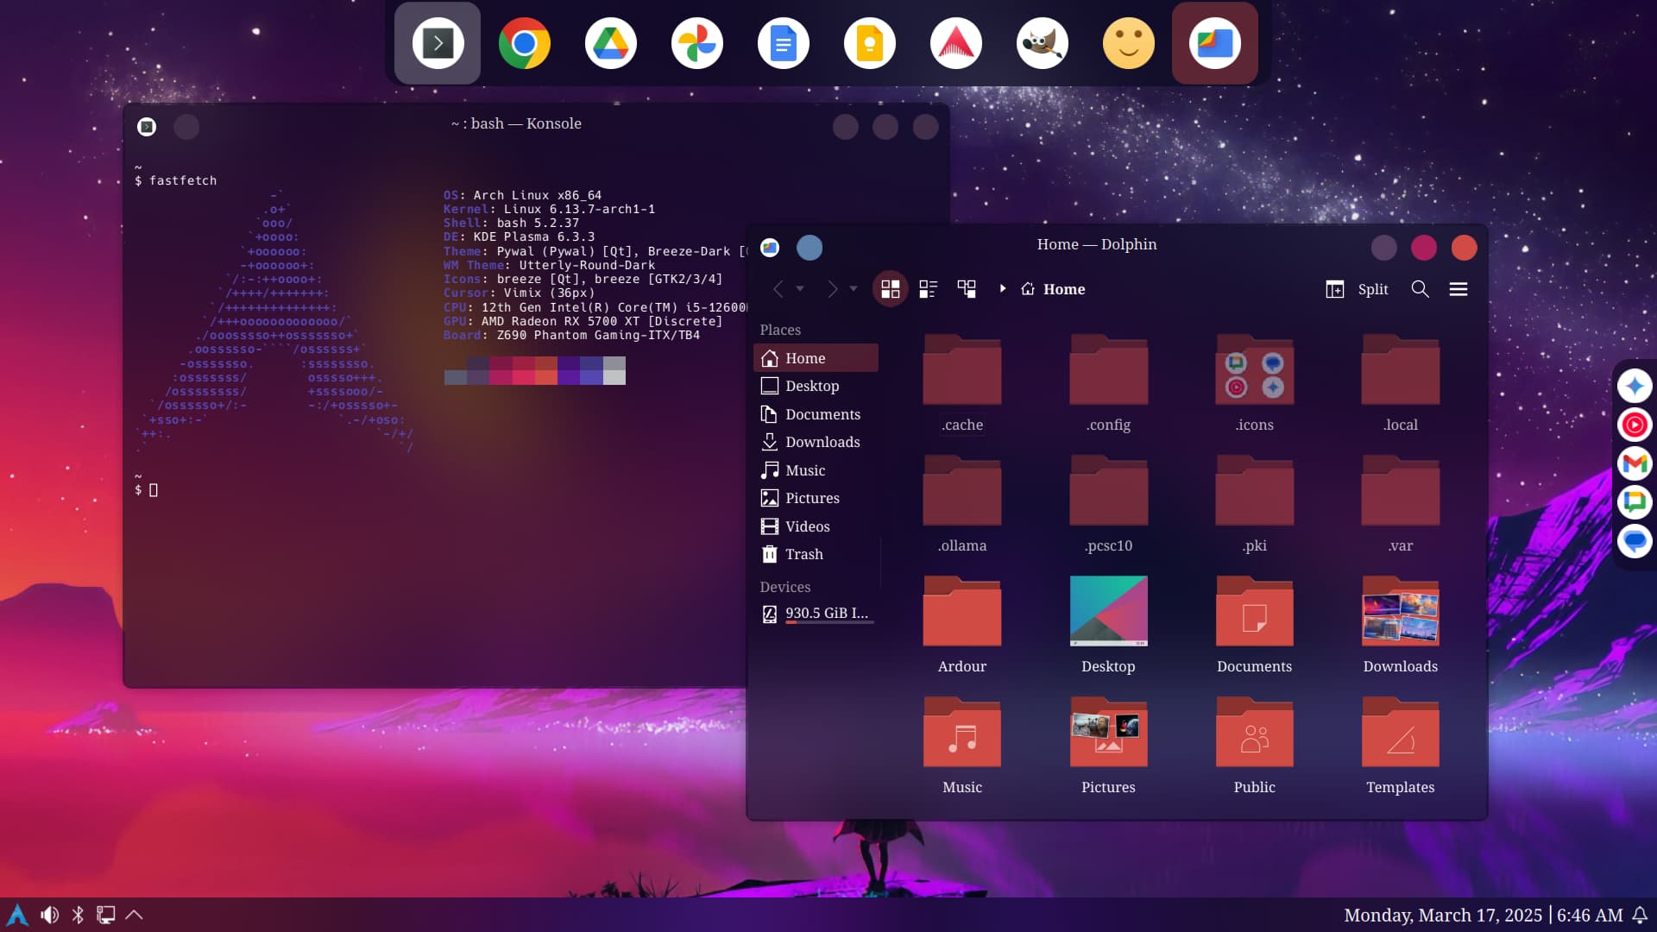
Task: Select Home in Places panel
Action: (x=816, y=358)
